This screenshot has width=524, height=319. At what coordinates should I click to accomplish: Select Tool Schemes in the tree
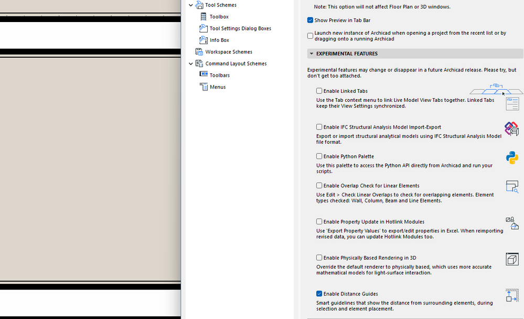click(x=220, y=5)
